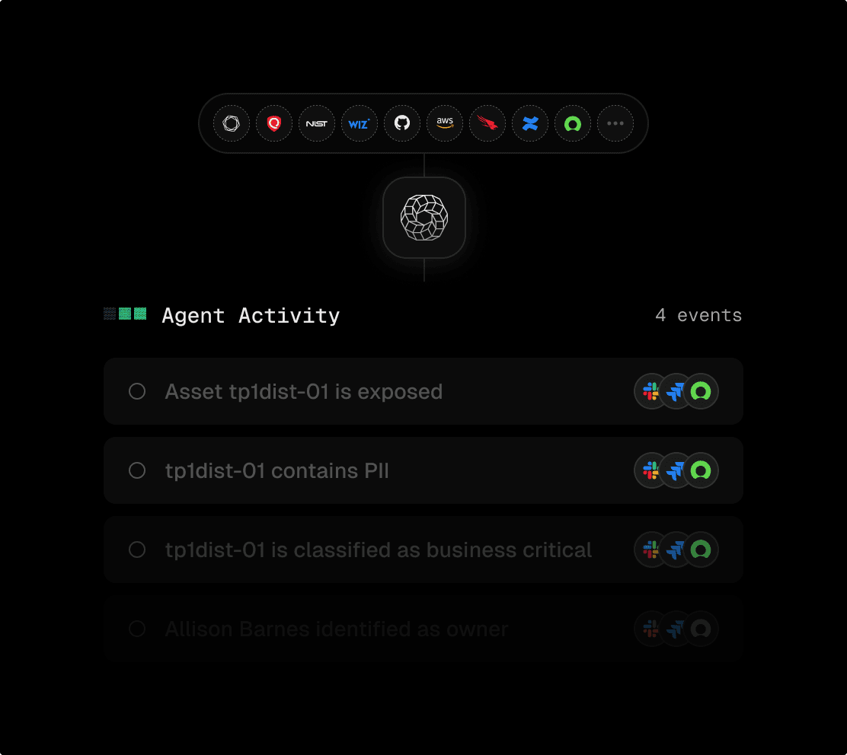
Task: Select the AWS integration icon
Action: point(445,123)
